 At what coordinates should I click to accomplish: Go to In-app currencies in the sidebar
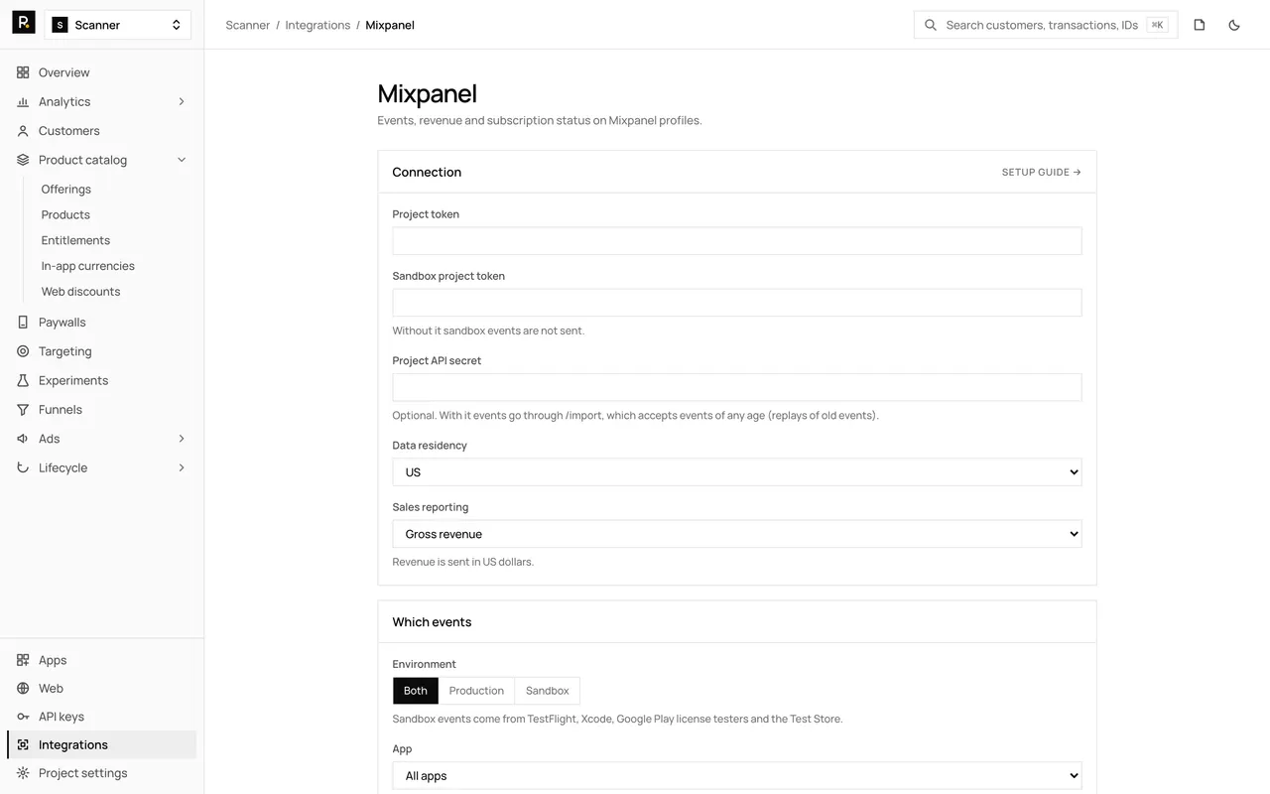pyautogui.click(x=88, y=266)
